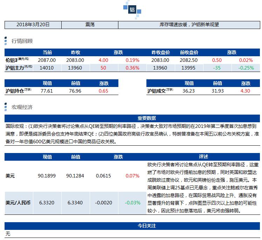
Task: Select the 沪铝成交 value 36.23
Action: coord(188,91)
